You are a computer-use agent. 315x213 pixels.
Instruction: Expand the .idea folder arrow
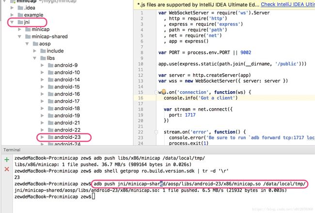click(x=12, y=8)
